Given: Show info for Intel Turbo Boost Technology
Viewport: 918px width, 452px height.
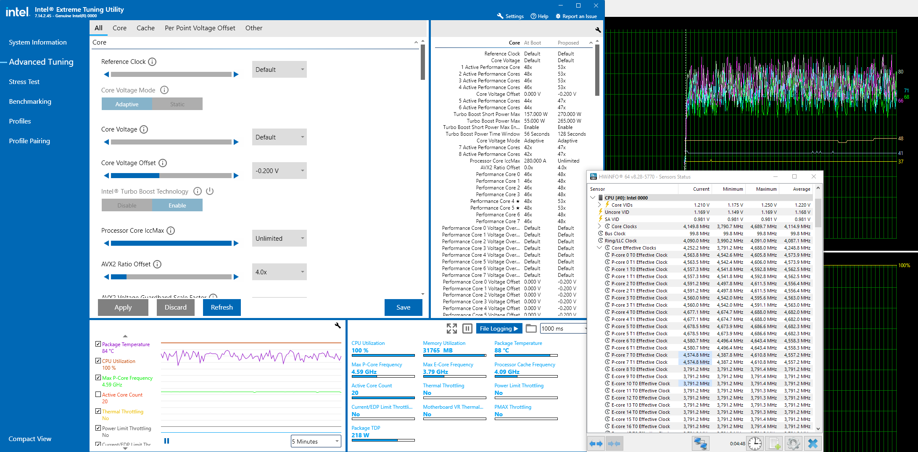Looking at the screenshot, I should point(198,191).
